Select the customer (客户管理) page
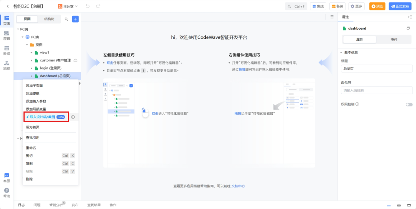The image size is (416, 209). tap(55, 60)
